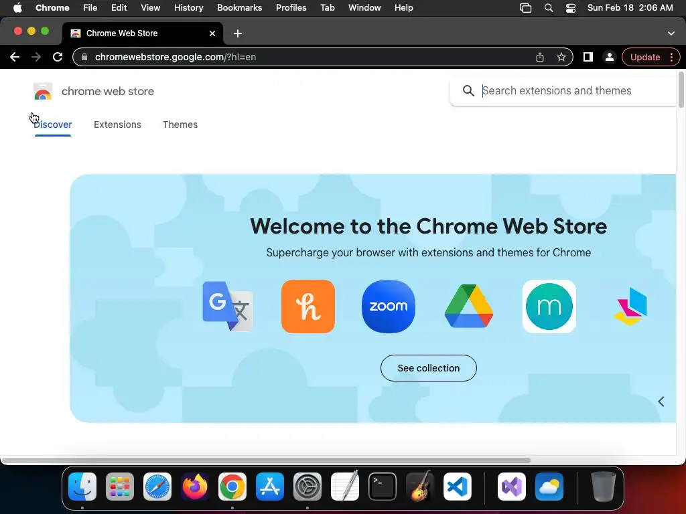
Task: Open the teal 'm' extension icon
Action: (x=549, y=307)
